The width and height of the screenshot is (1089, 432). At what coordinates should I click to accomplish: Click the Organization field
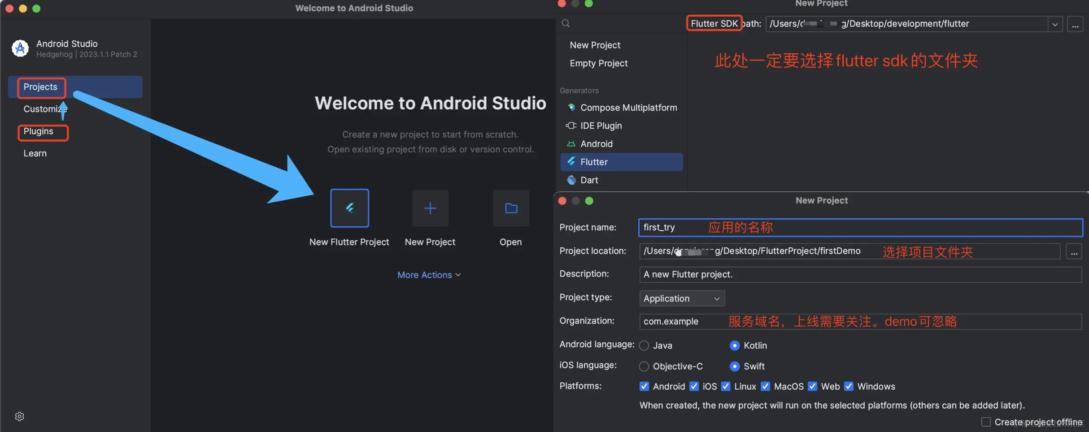[x=861, y=322]
